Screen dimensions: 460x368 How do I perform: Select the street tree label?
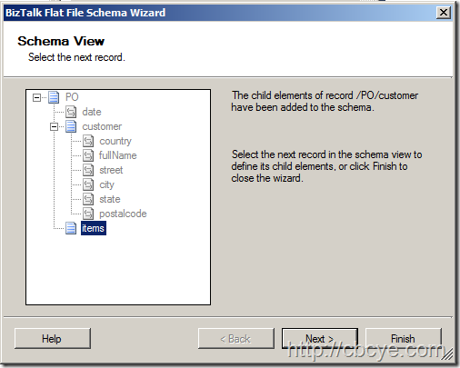click(111, 170)
